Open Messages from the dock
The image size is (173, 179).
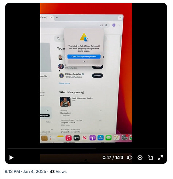pos(108,138)
